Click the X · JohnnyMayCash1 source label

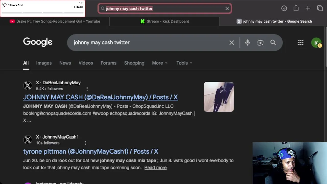[57, 137]
